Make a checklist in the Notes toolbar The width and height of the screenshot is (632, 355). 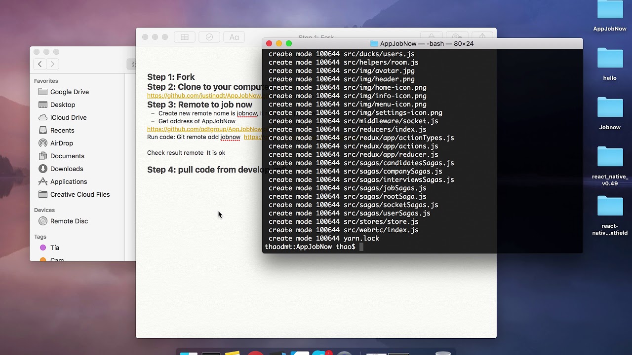pos(209,37)
